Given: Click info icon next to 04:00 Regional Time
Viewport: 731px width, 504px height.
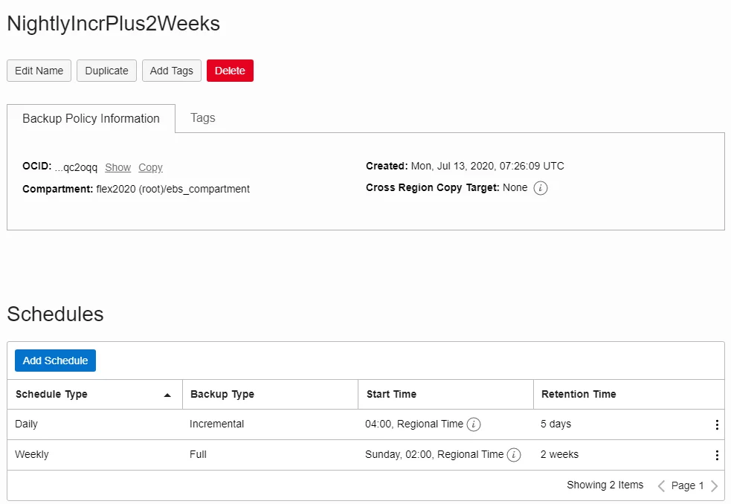Looking at the screenshot, I should tap(474, 424).
